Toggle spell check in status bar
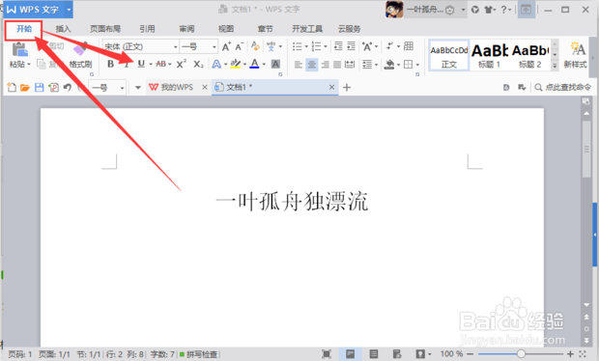599x361 pixels. tap(199, 354)
